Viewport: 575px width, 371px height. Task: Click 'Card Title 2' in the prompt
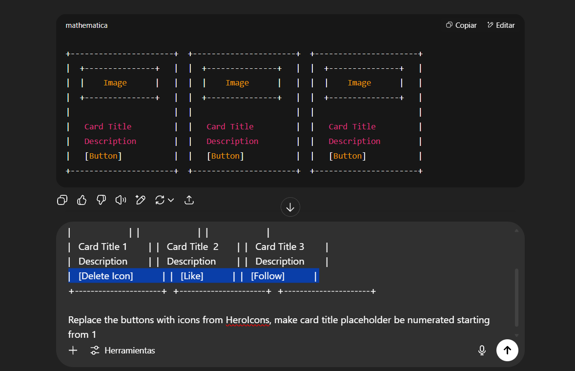(x=192, y=247)
